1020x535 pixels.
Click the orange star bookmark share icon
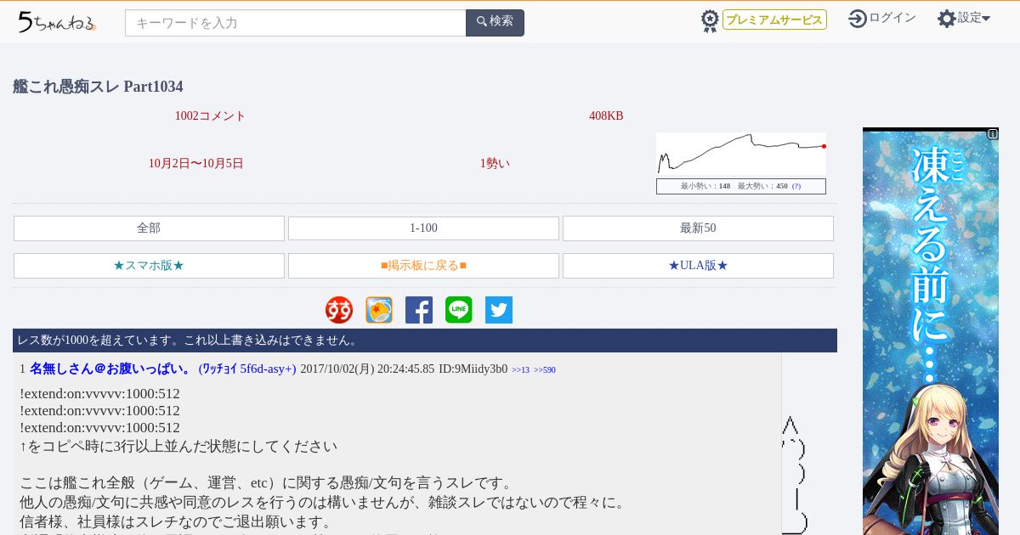(x=379, y=310)
